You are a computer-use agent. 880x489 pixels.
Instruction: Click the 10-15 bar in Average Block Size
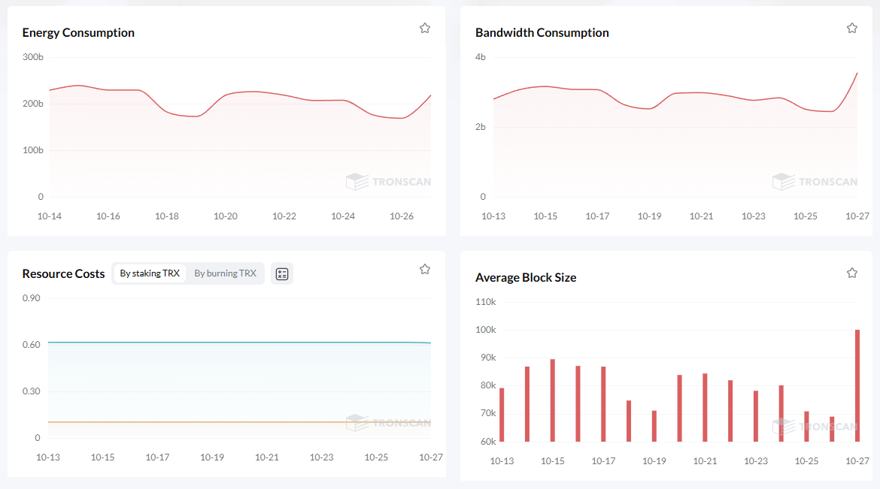552,400
